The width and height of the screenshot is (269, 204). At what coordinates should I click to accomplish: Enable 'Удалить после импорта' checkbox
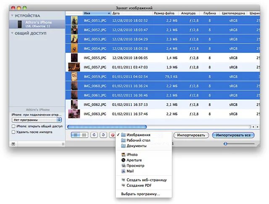(13, 132)
